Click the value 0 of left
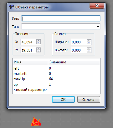 (x=50, y=68)
